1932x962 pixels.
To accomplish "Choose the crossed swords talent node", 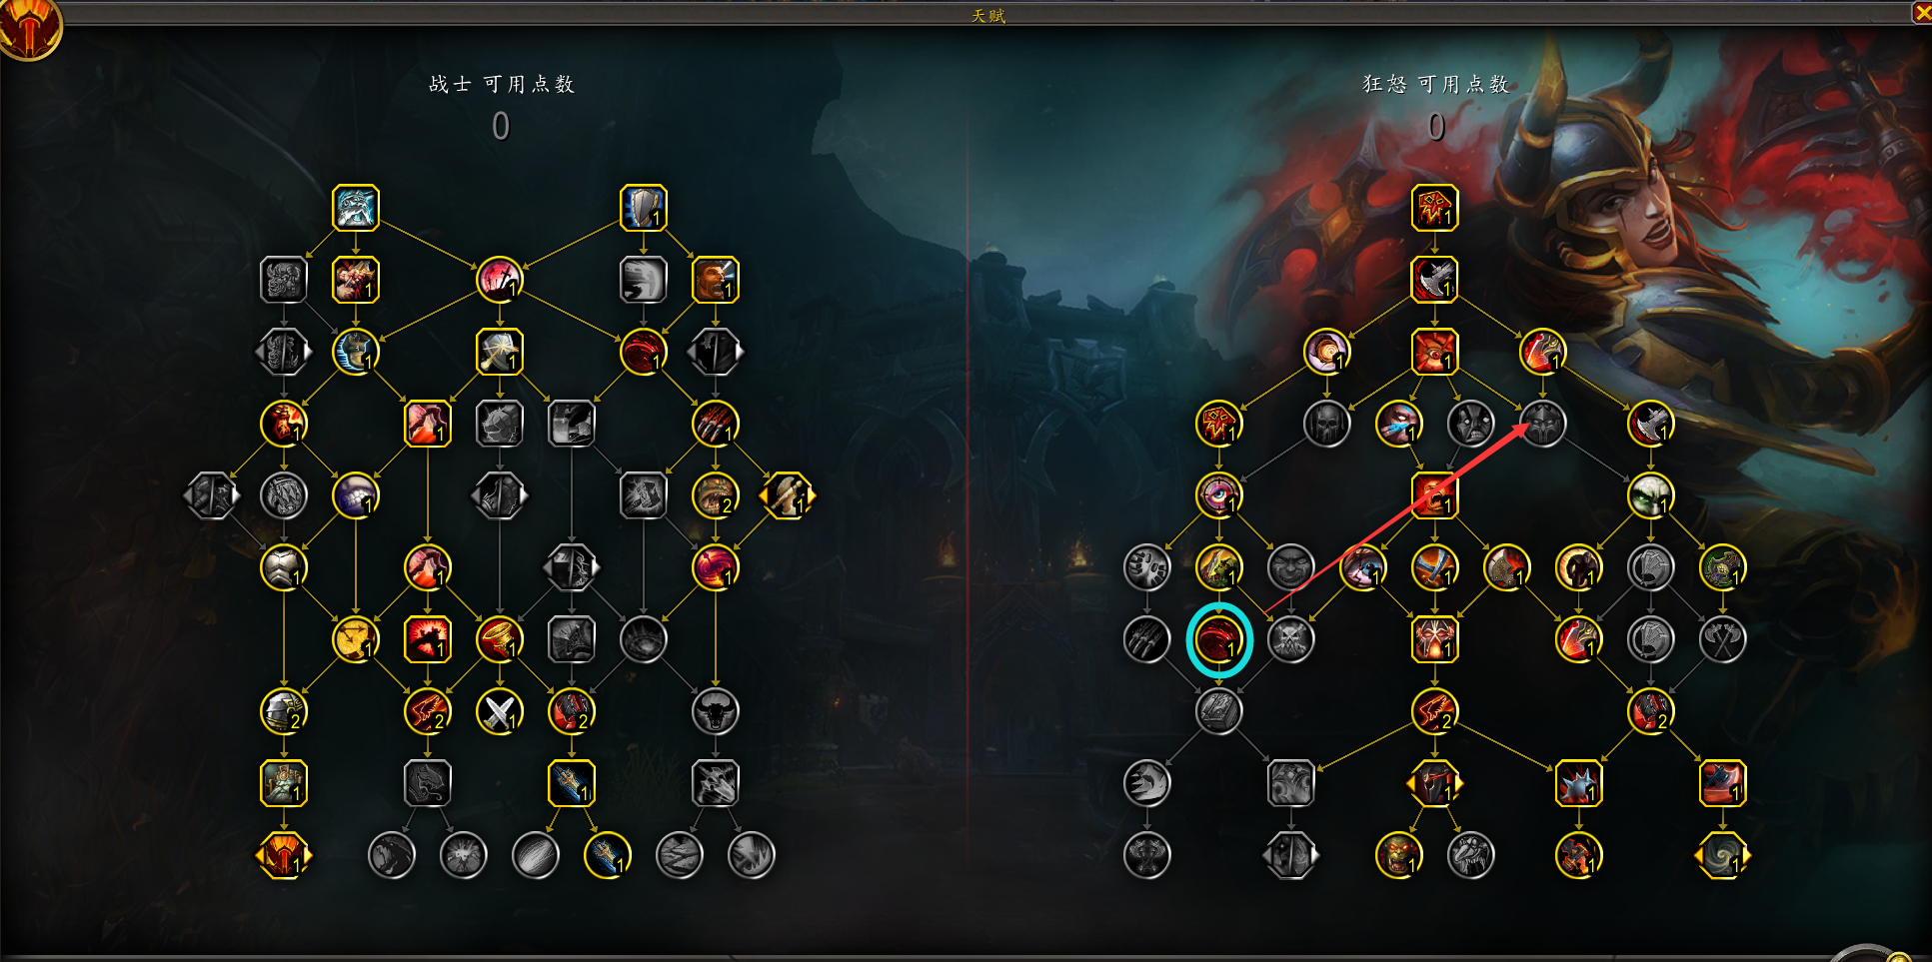I will 500,711.
